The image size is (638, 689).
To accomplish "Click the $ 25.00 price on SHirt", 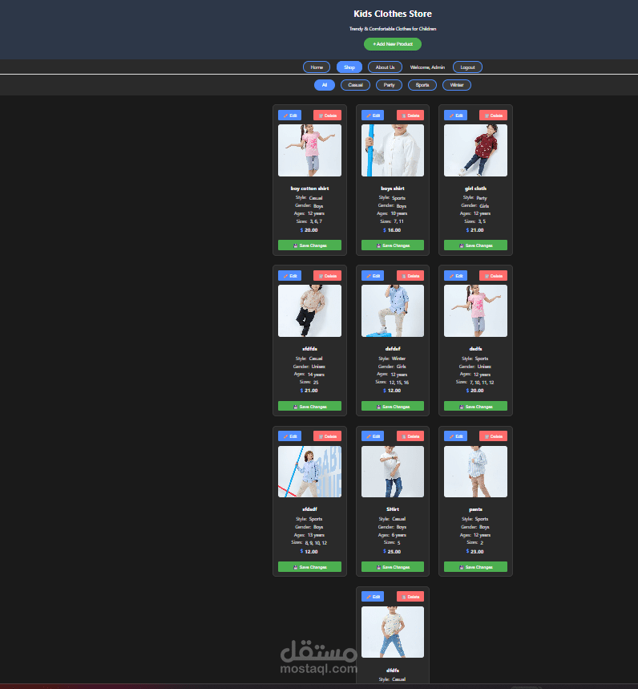I will [x=392, y=551].
